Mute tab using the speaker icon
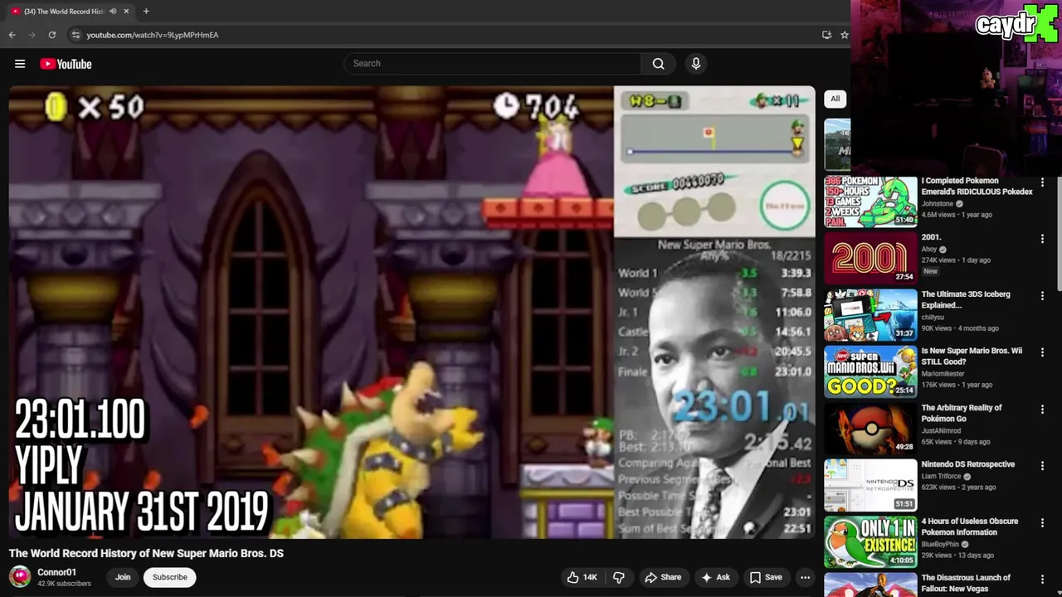The width and height of the screenshot is (1062, 597). click(112, 12)
